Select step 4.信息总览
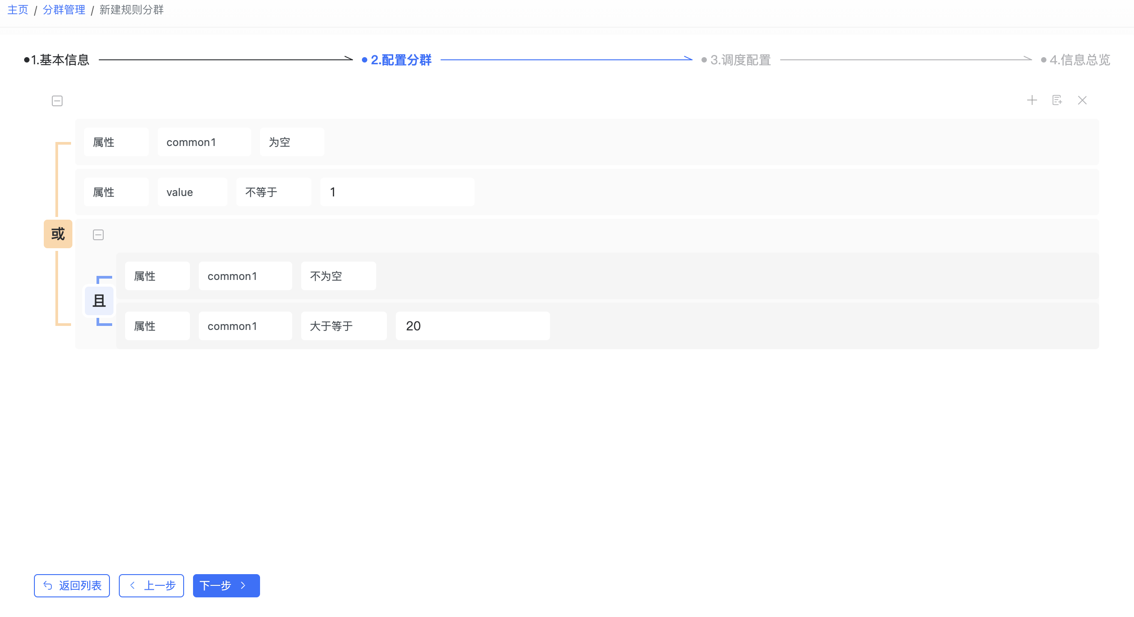1134x617 pixels. pos(1076,60)
